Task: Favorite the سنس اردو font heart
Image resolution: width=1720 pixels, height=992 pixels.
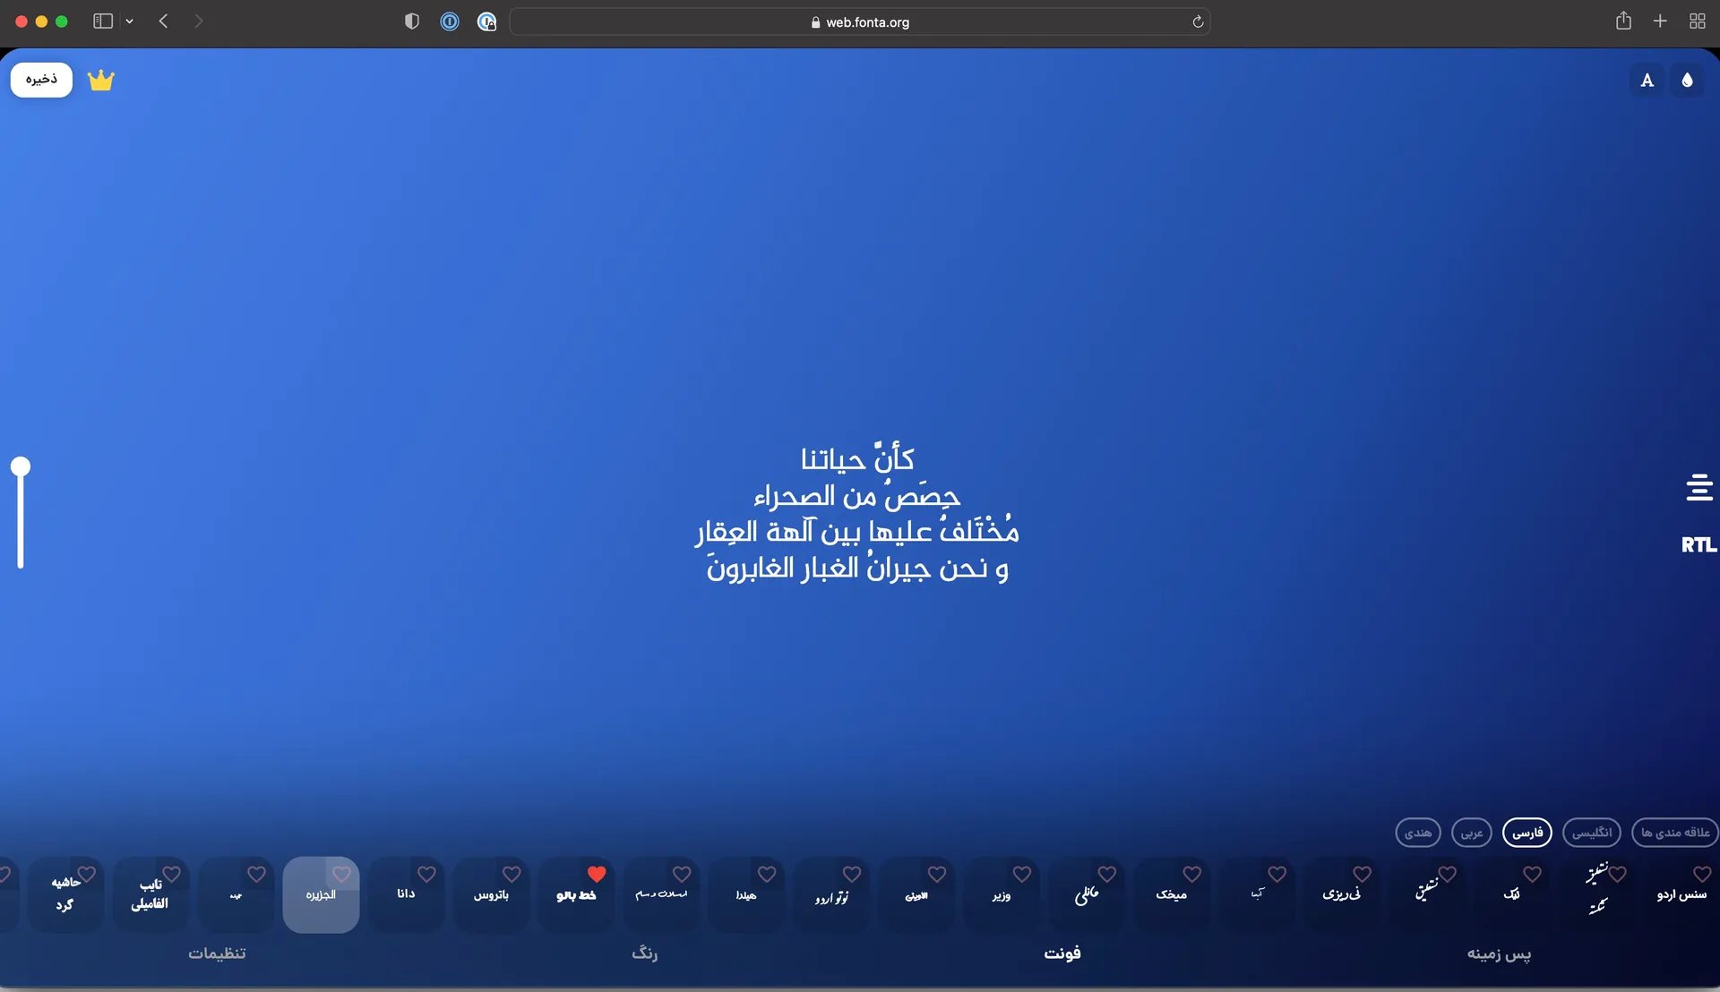Action: (1703, 874)
